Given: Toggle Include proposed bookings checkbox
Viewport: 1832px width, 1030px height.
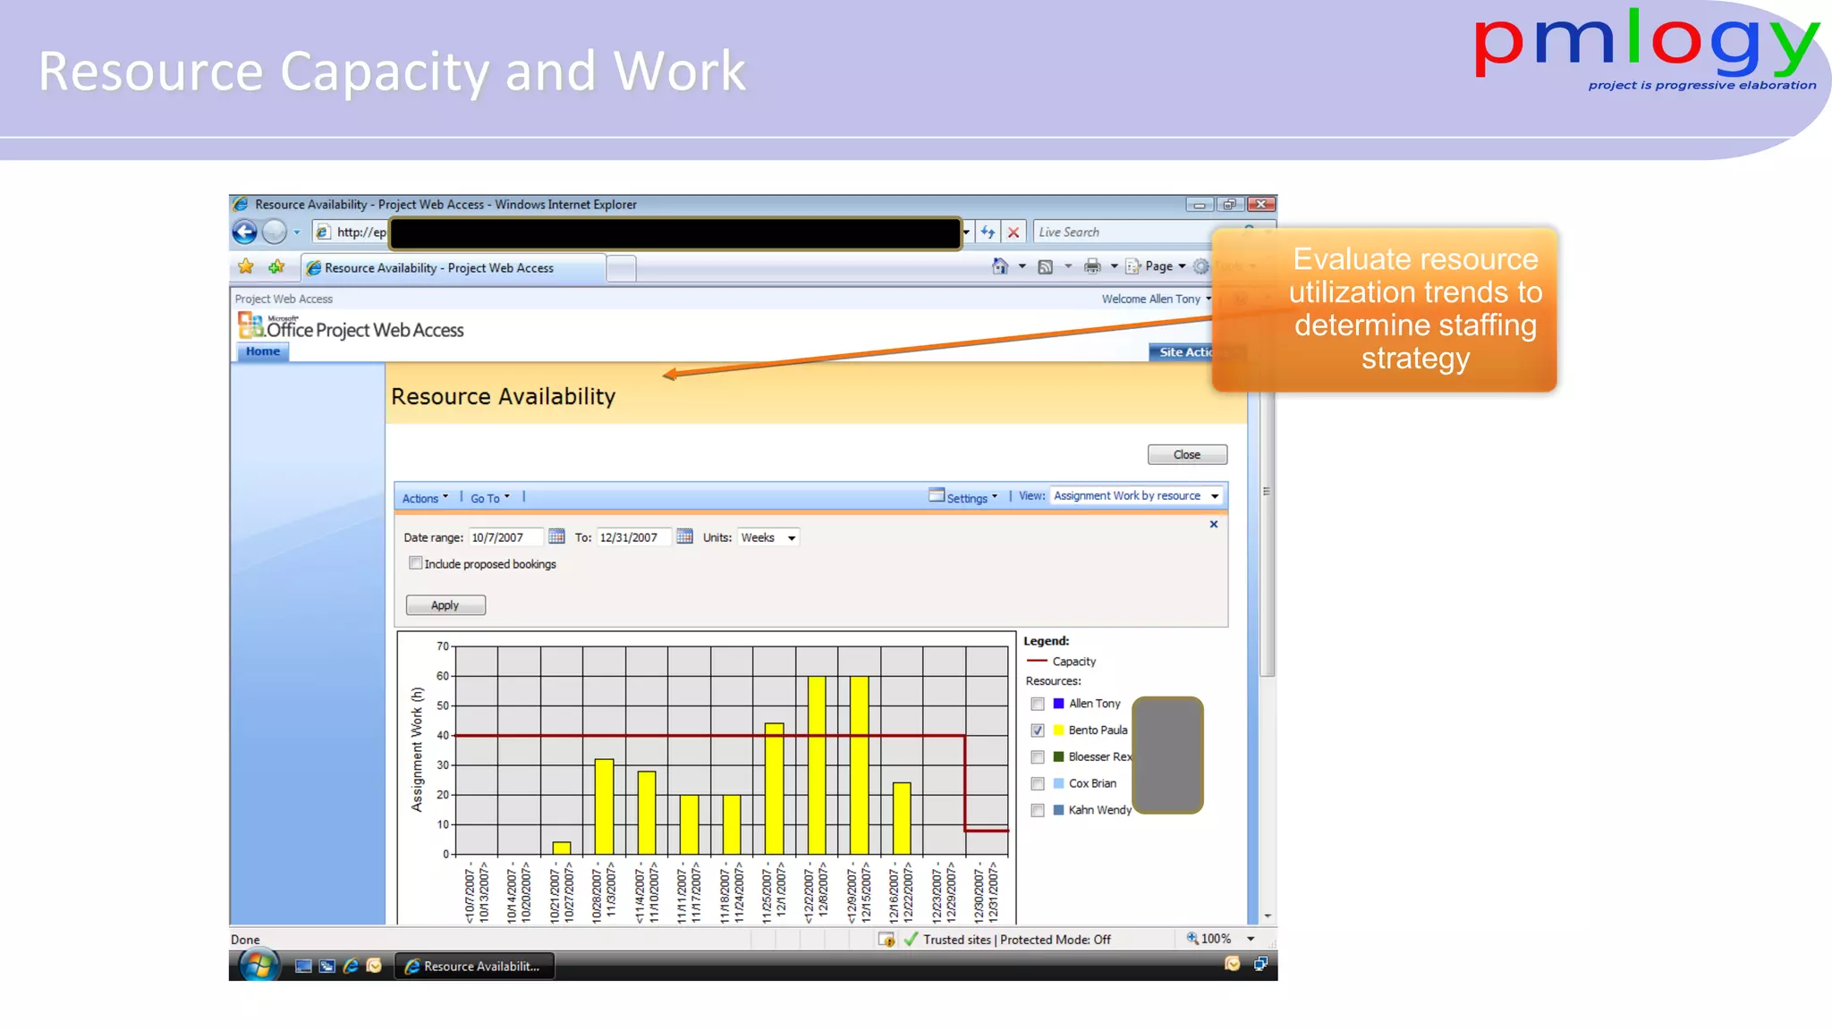Looking at the screenshot, I should pos(415,563).
